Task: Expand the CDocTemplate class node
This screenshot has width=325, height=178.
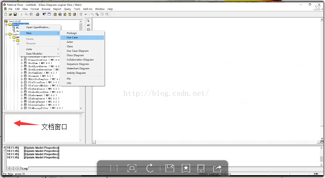Action: coord(22,73)
